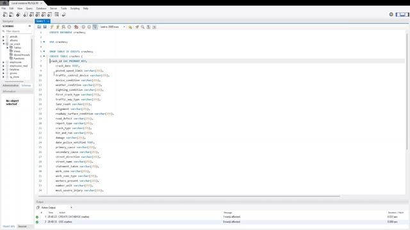This screenshot has width=410, height=230.
Task: Expand the albums schema
Action: coord(4,40)
